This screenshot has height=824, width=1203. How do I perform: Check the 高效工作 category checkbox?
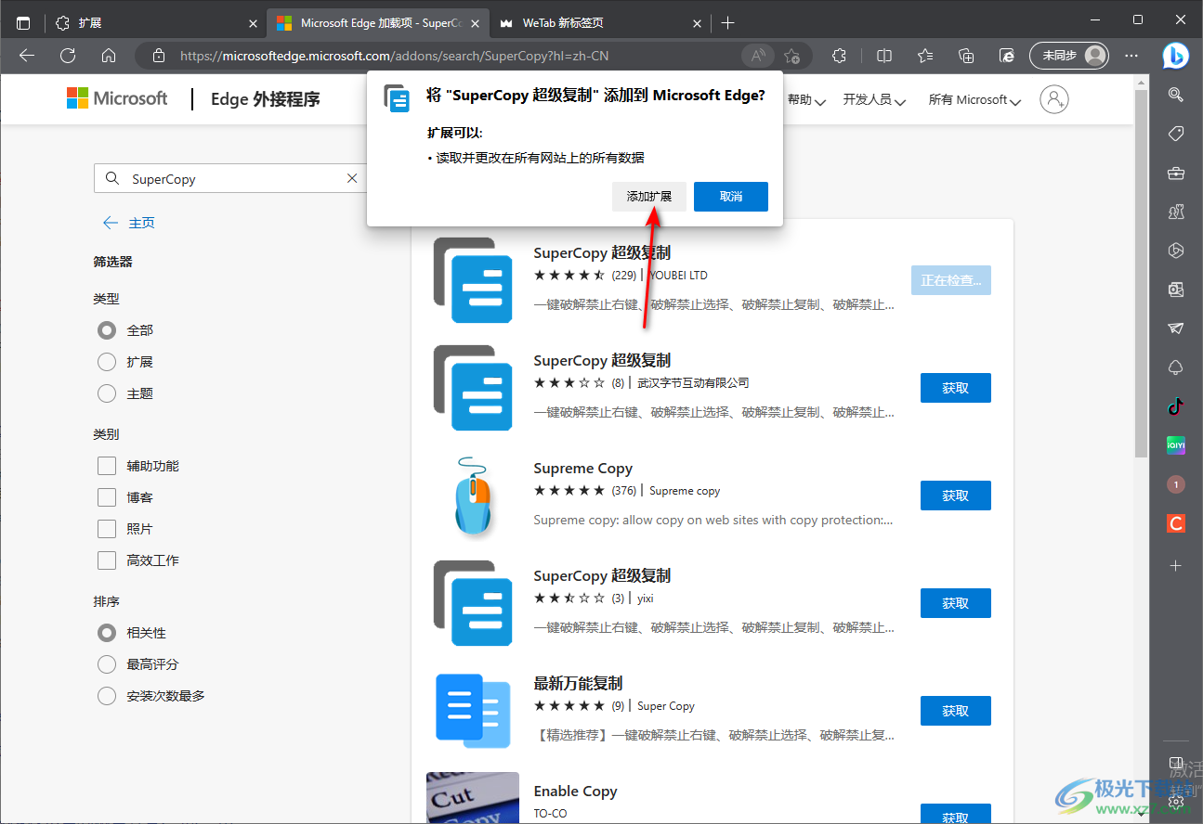(107, 560)
